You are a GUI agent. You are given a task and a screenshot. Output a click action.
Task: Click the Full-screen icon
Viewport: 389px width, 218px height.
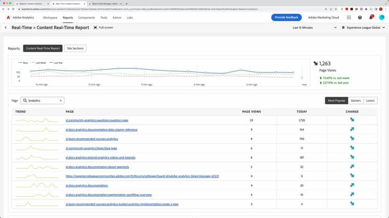[x=95, y=27]
